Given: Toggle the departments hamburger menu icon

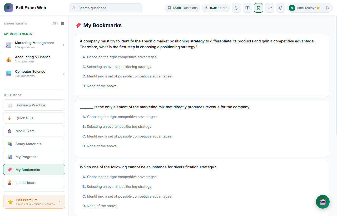Looking at the screenshot, I should 63,24.
